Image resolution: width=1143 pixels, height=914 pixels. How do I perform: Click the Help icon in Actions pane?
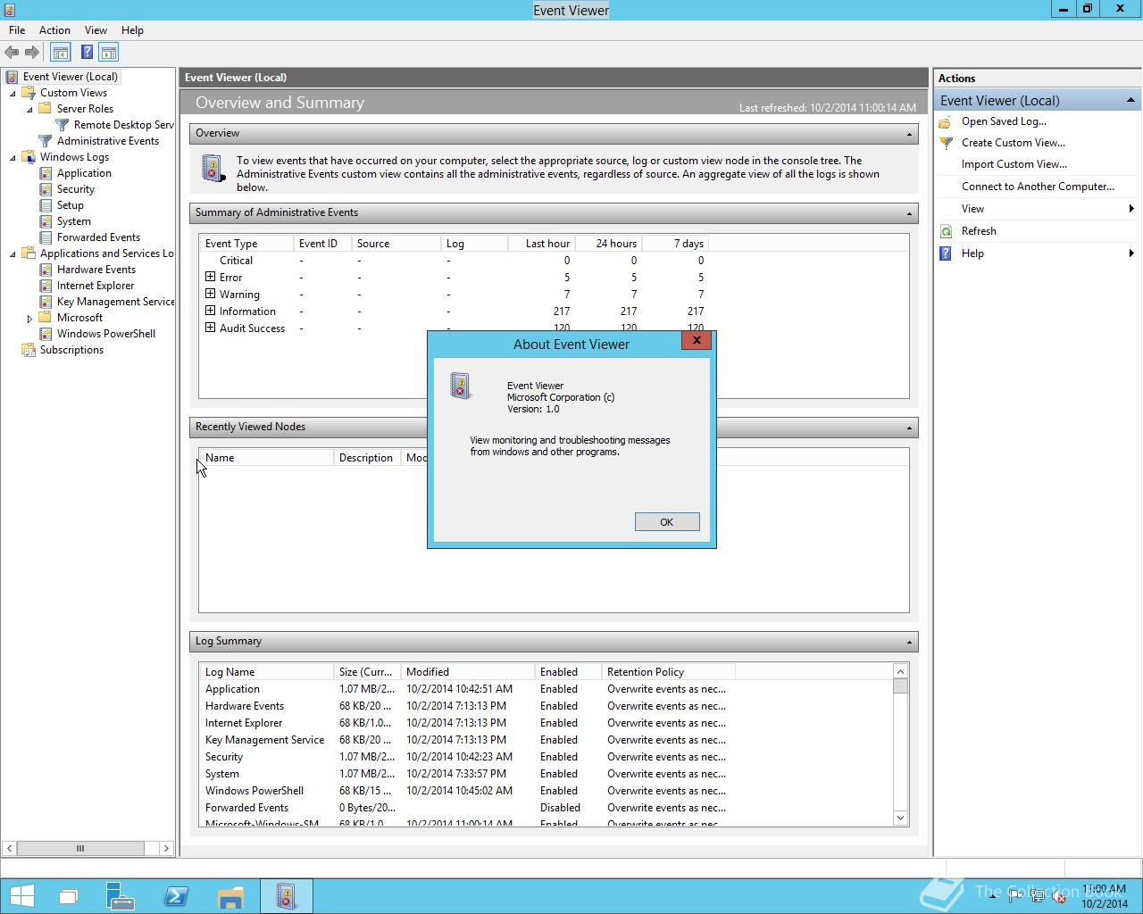946,253
